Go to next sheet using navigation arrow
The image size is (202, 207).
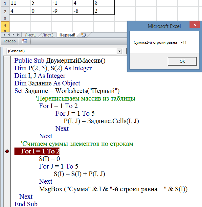click(13, 35)
